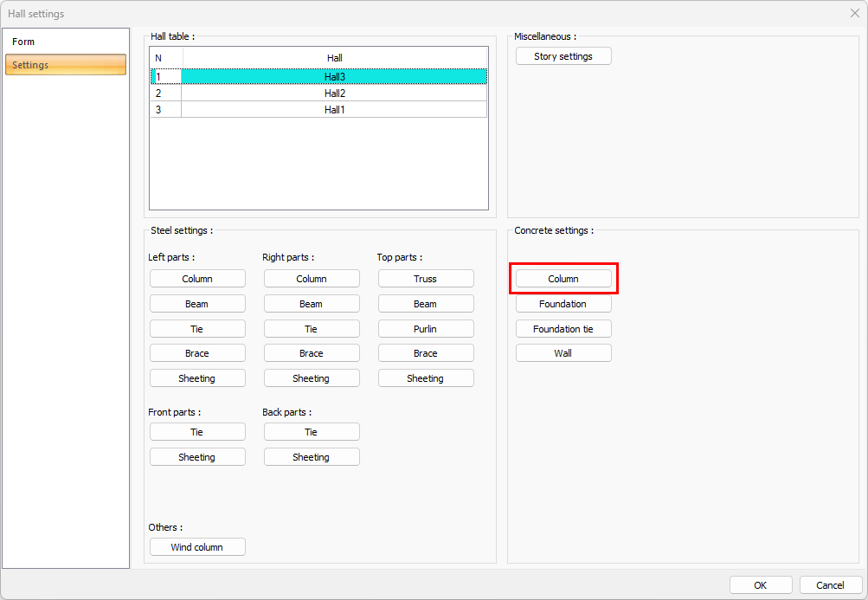Cancel the Hall settings dialog
This screenshot has height=600, width=868.
click(831, 585)
